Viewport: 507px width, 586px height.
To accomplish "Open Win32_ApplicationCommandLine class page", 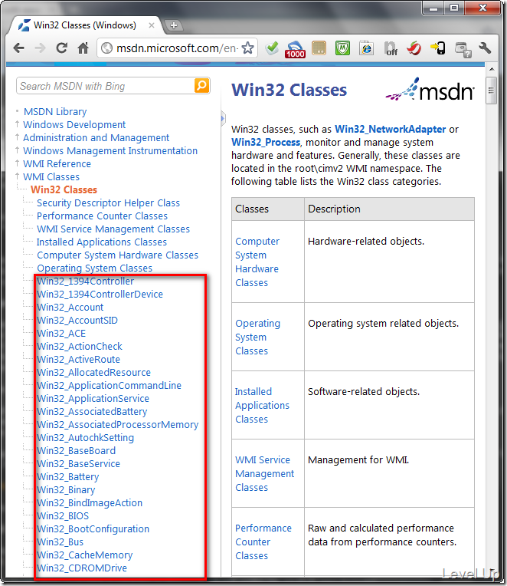I will tap(109, 386).
